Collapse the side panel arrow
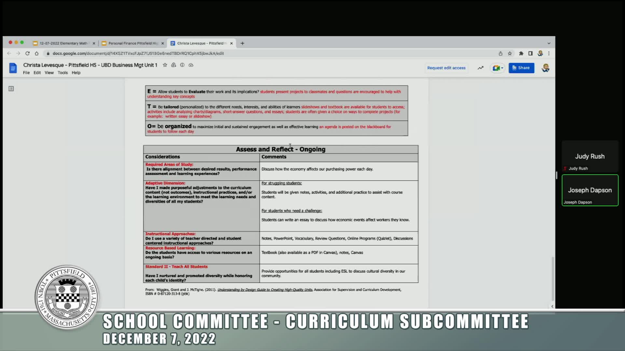The width and height of the screenshot is (625, 351). click(x=552, y=306)
